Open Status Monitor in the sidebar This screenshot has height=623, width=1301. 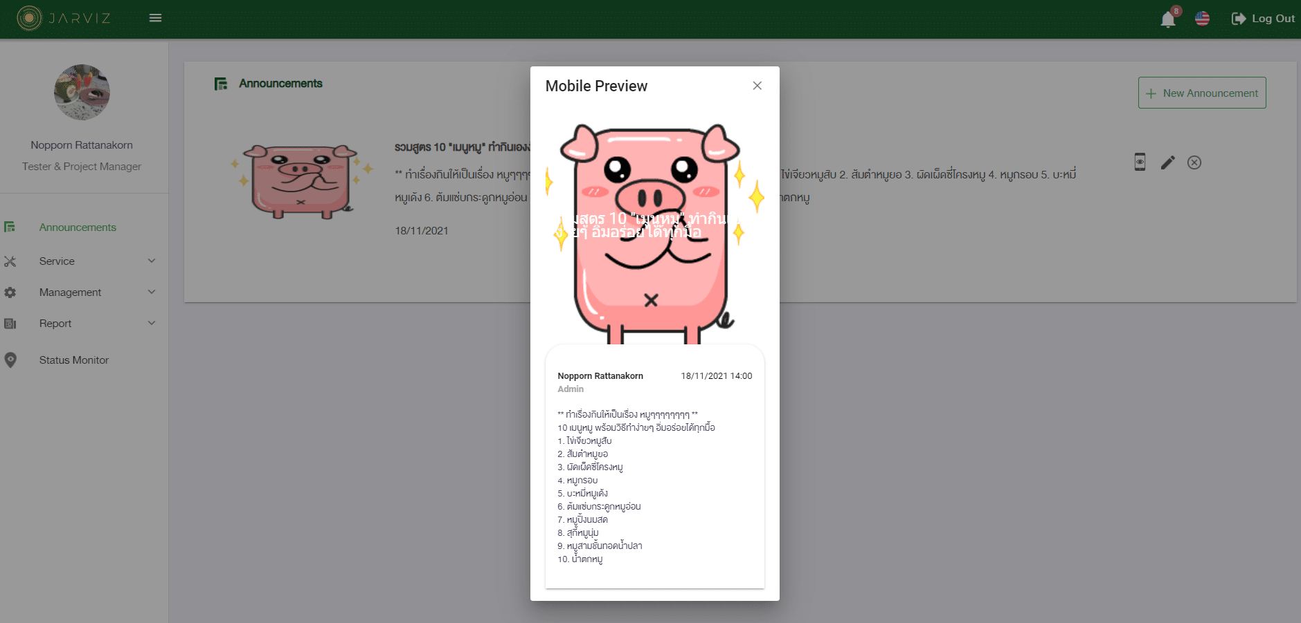pos(74,360)
